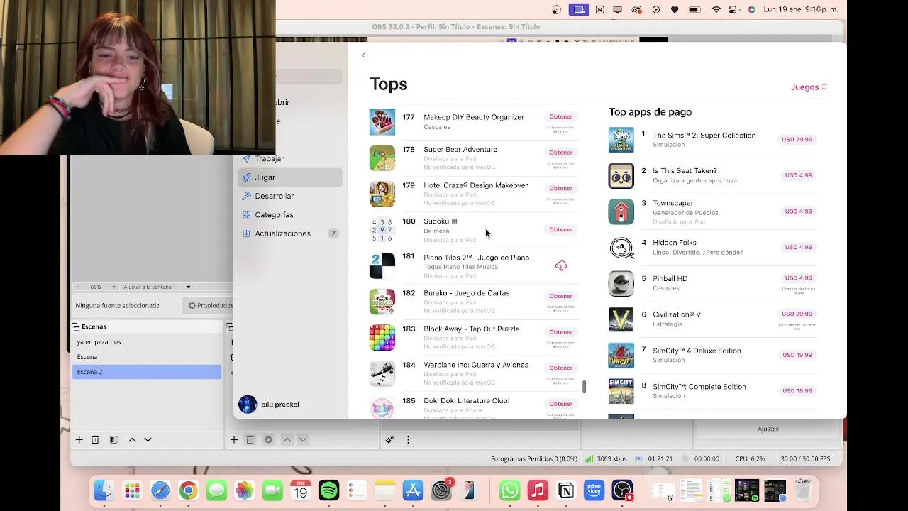Launch Notion from the Dock

coord(566,490)
